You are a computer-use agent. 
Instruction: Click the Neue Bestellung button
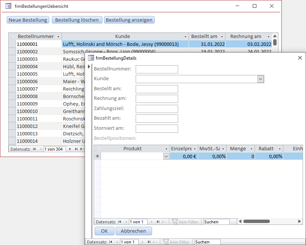28,20
